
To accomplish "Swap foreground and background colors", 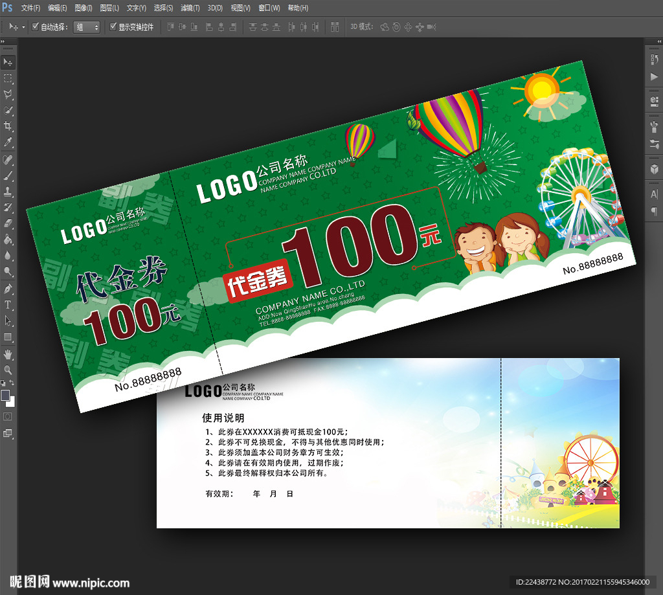I will [12, 383].
